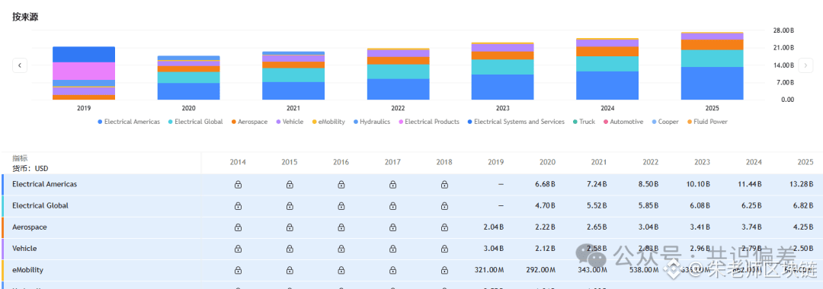Toggle Fluid Power series in legend
This screenshot has width=823, height=289.
(706, 122)
